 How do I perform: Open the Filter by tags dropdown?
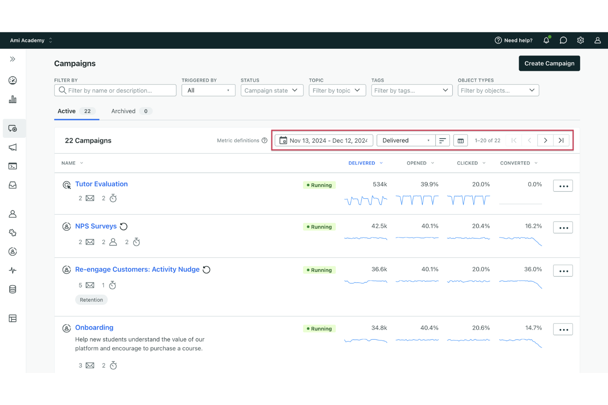[412, 90]
